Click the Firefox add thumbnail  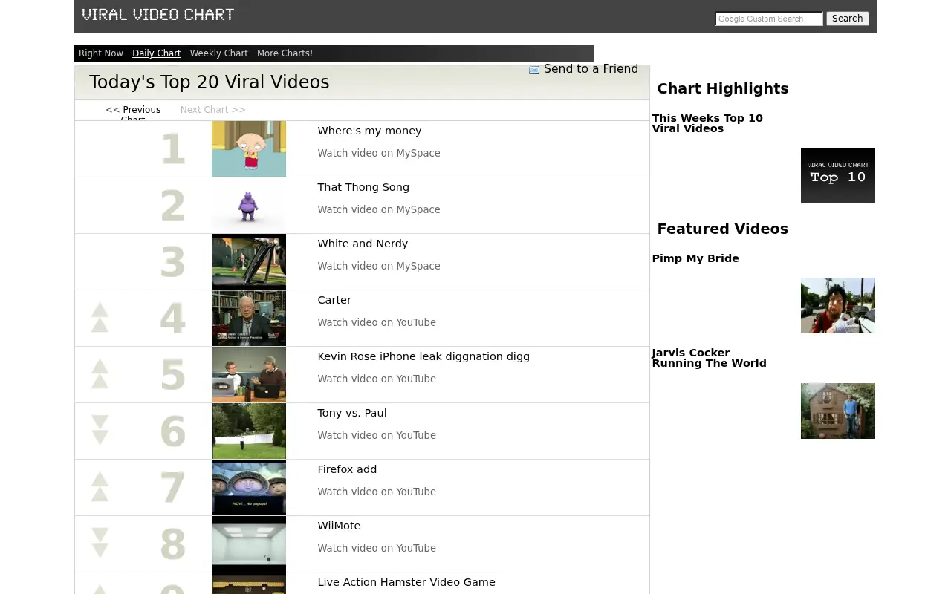point(249,487)
